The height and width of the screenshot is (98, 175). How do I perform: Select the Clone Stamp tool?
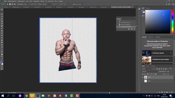[2, 31]
